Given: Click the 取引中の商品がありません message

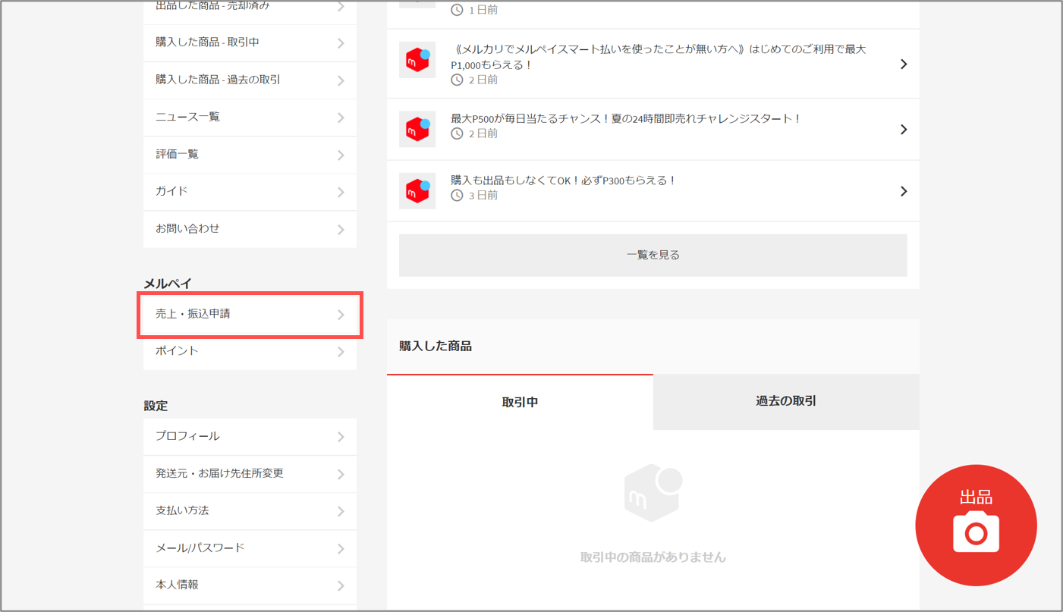Looking at the screenshot, I should [653, 557].
